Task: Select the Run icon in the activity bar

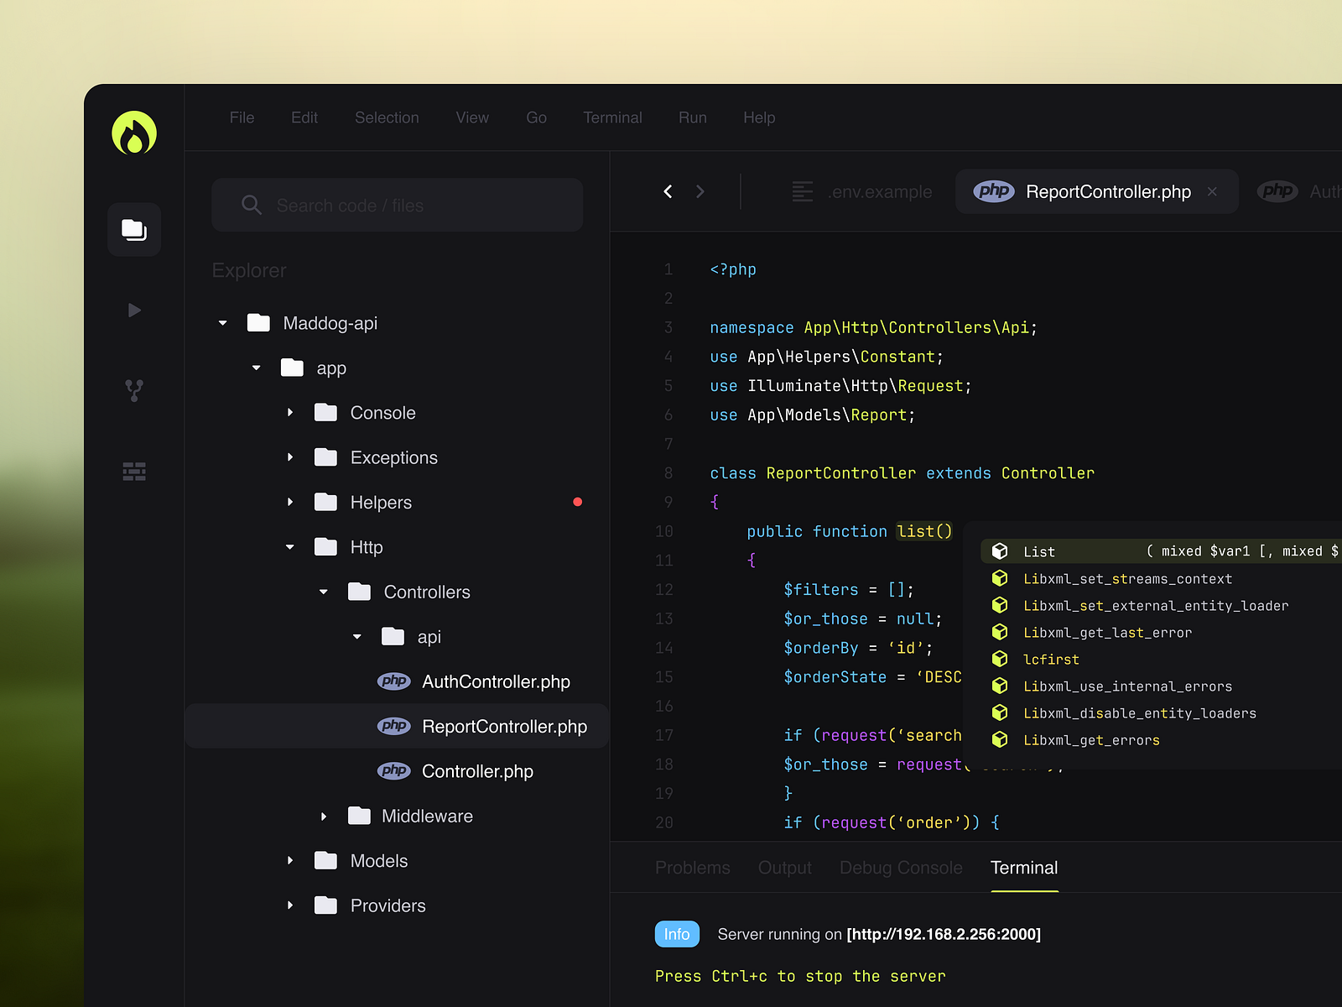Action: pos(133,310)
